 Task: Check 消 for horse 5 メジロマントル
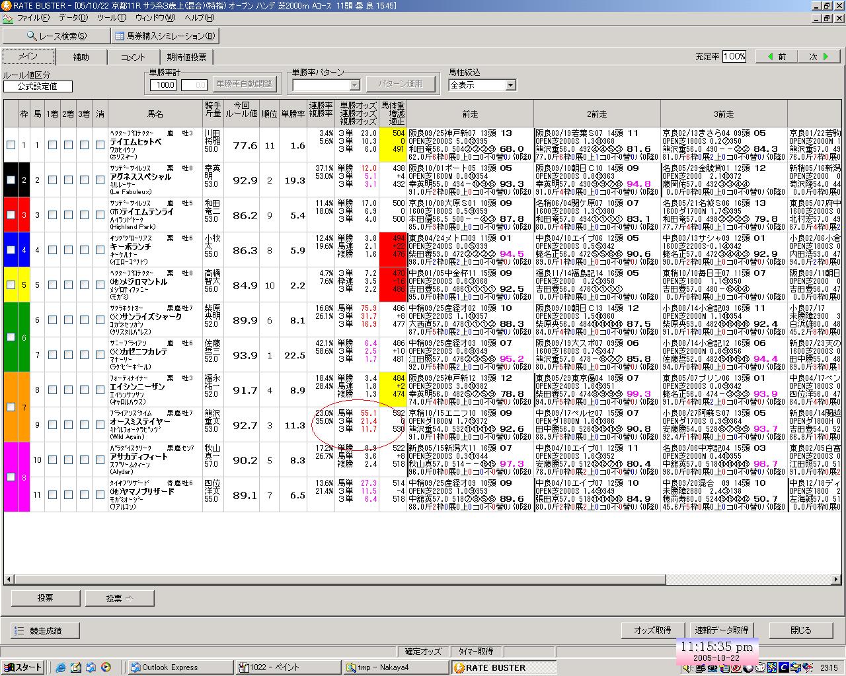click(100, 285)
